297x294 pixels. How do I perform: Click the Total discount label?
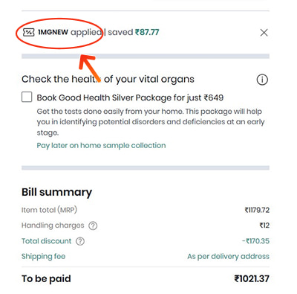coord(46,241)
